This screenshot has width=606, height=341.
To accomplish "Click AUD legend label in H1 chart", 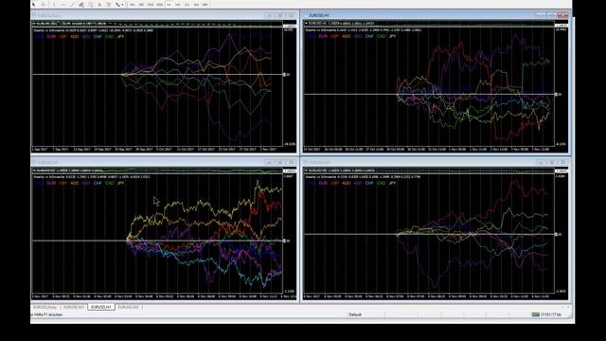I will point(346,36).
